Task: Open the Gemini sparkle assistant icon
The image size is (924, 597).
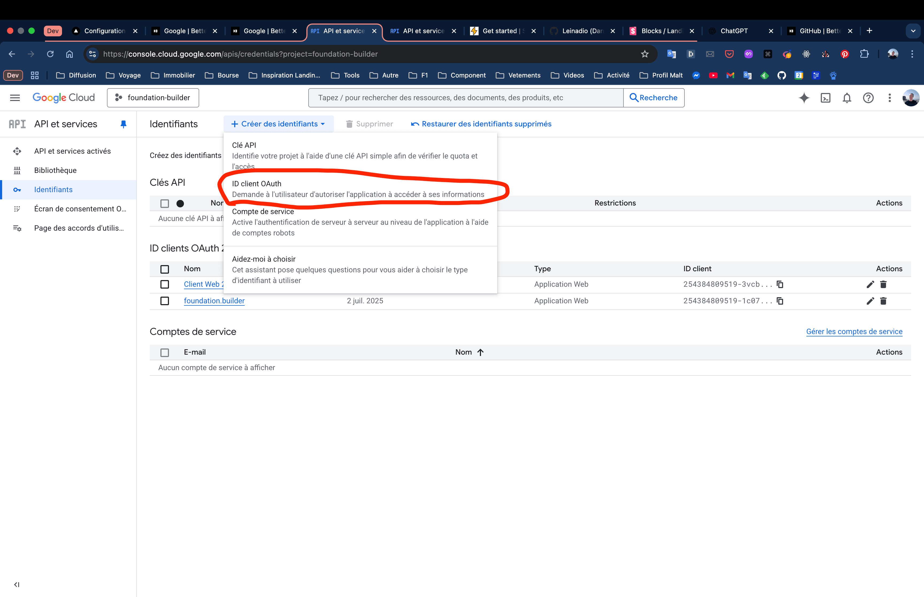Action: [x=804, y=98]
